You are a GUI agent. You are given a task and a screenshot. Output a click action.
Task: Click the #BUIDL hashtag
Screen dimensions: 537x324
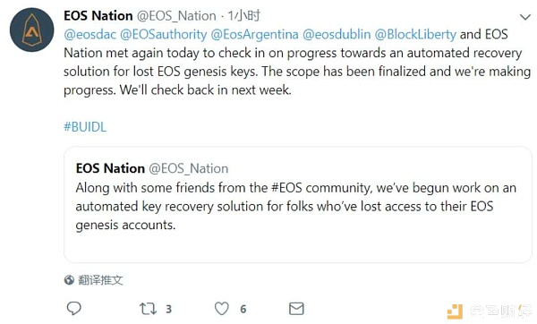(x=85, y=127)
